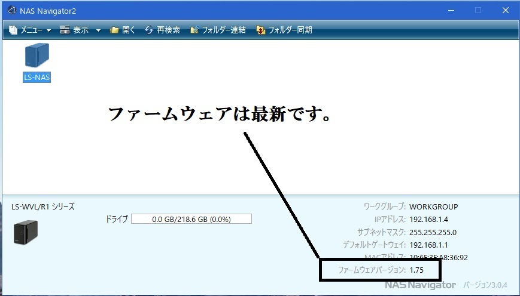This screenshot has height=296, width=520.
Task: Minimize the NAS Navigator2 window
Action: pos(451,11)
